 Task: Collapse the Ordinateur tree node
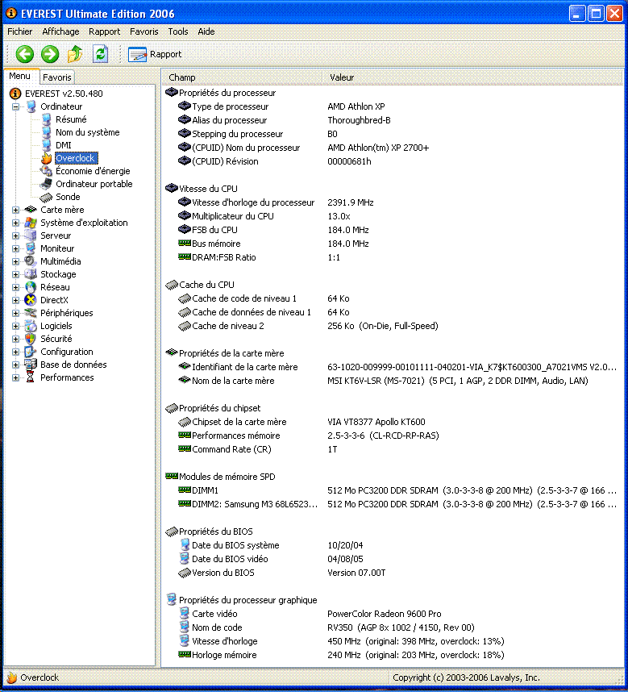coord(16,106)
